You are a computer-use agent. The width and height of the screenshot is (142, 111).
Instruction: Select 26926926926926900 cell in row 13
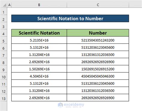98,98
